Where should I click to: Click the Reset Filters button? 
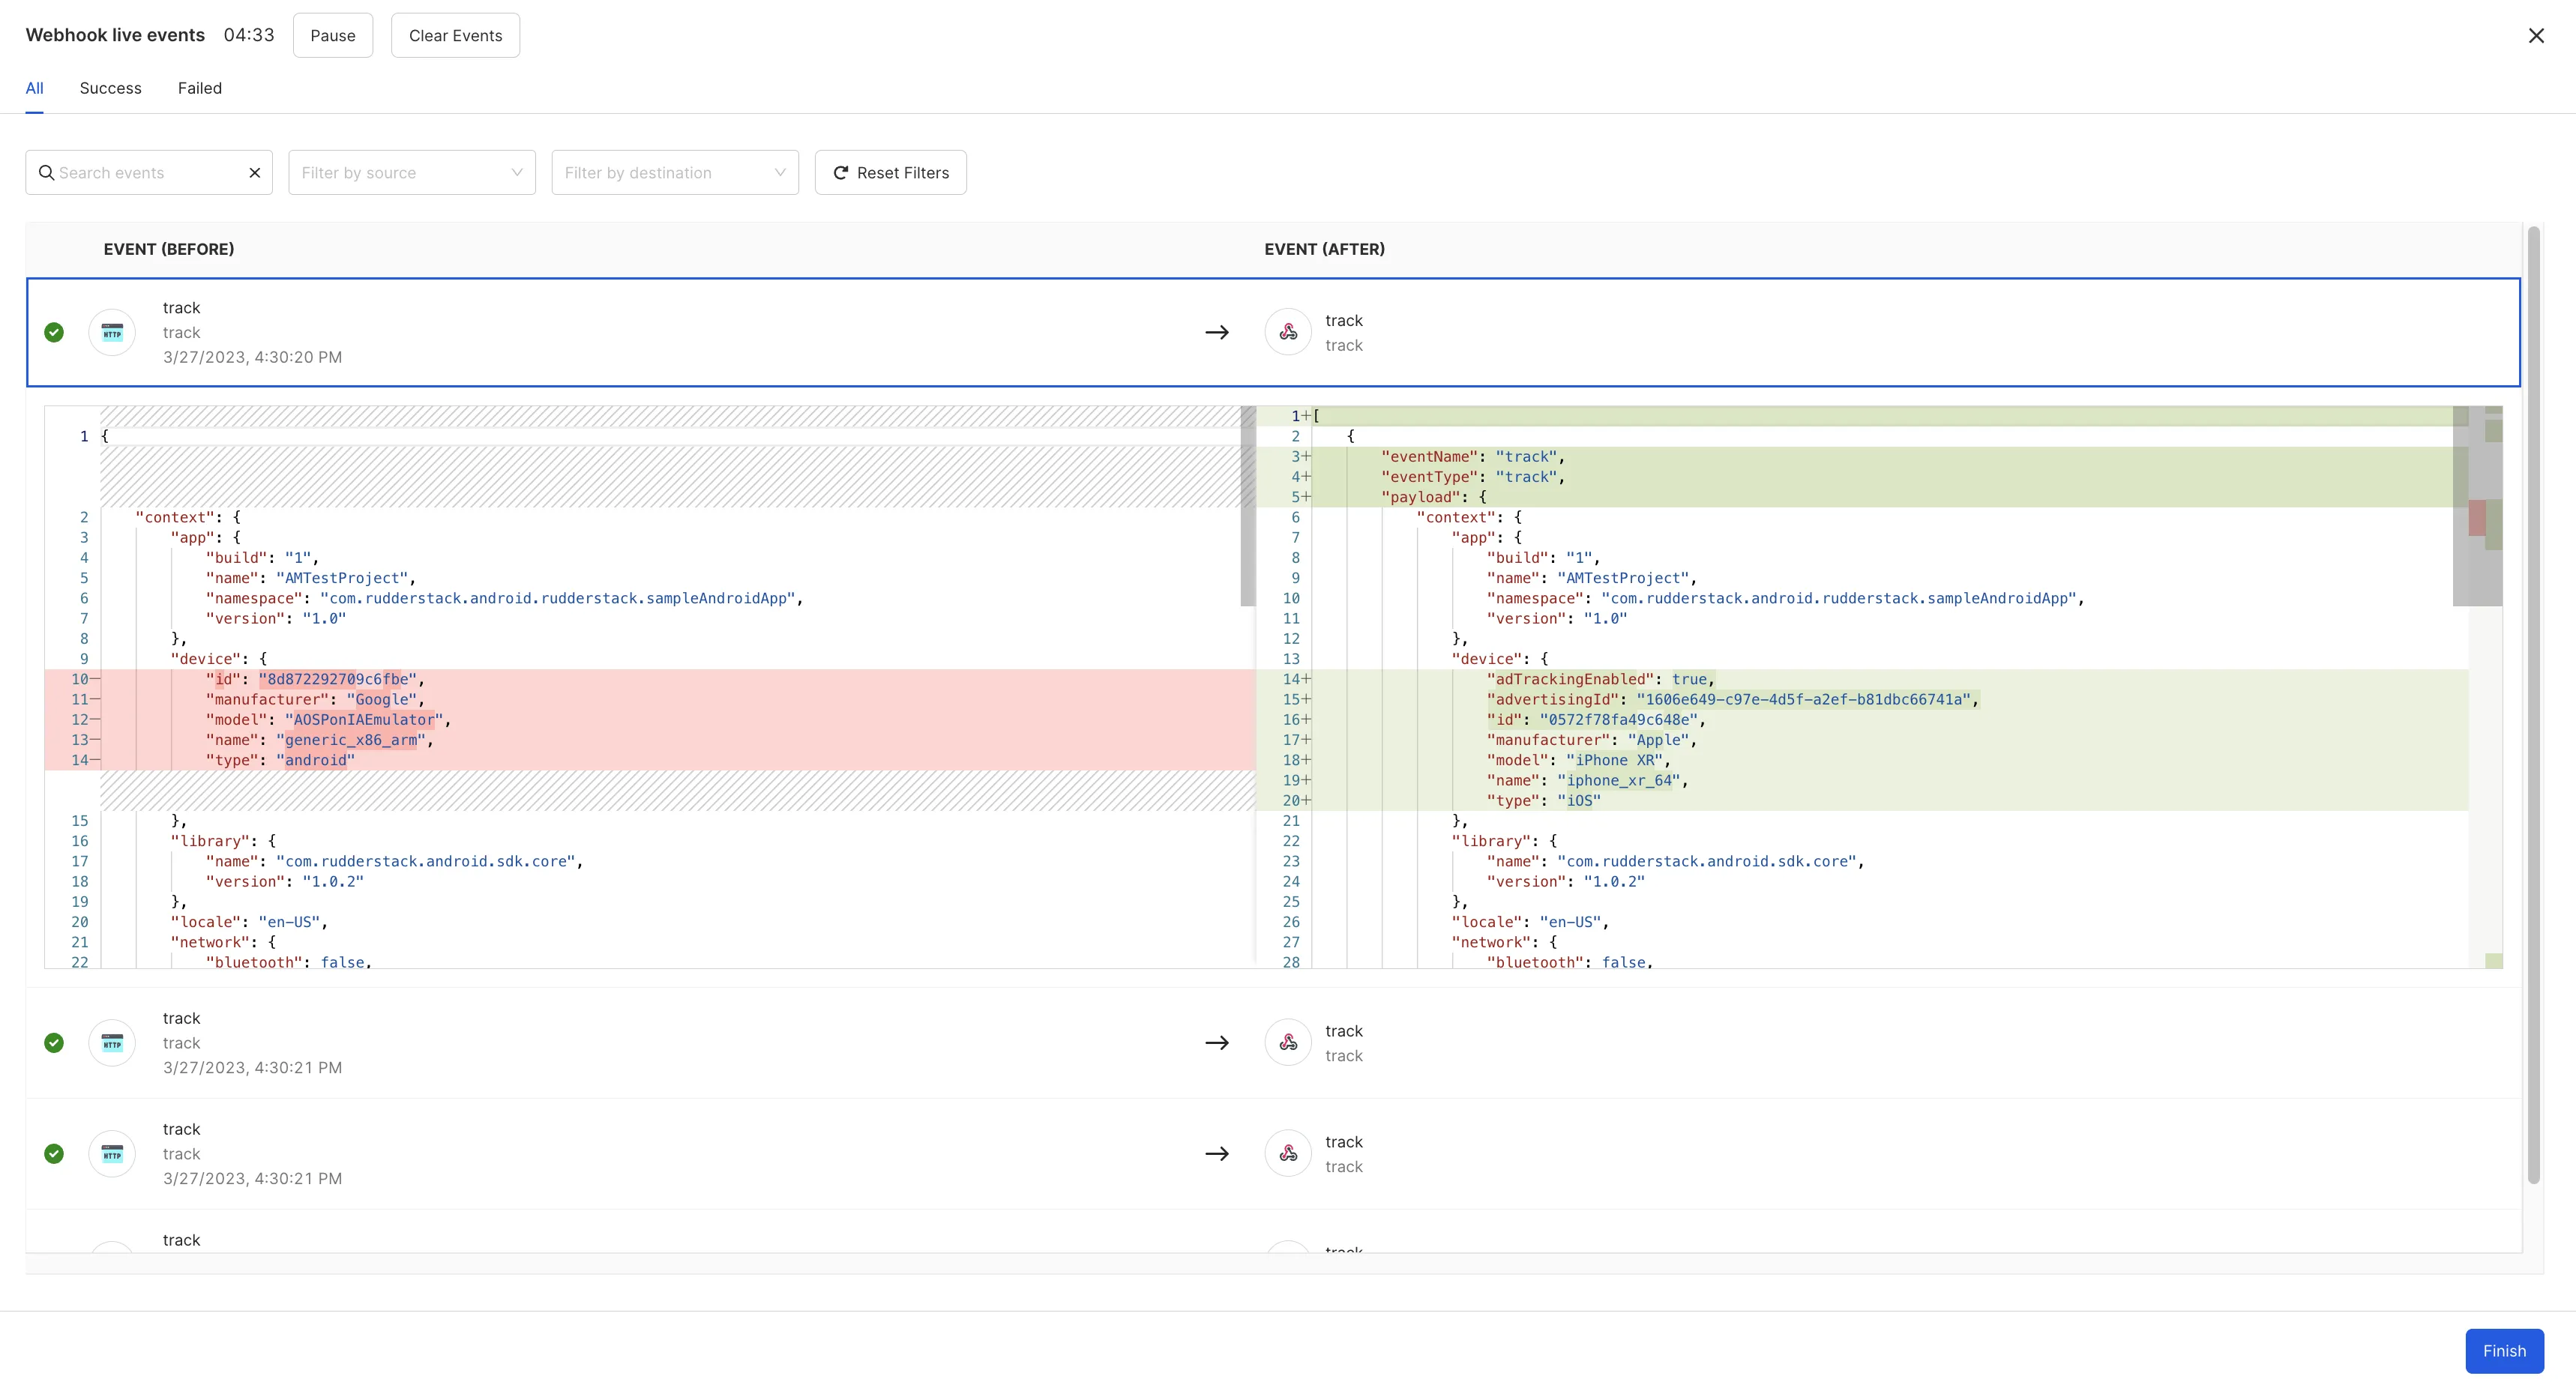pyautogui.click(x=890, y=173)
